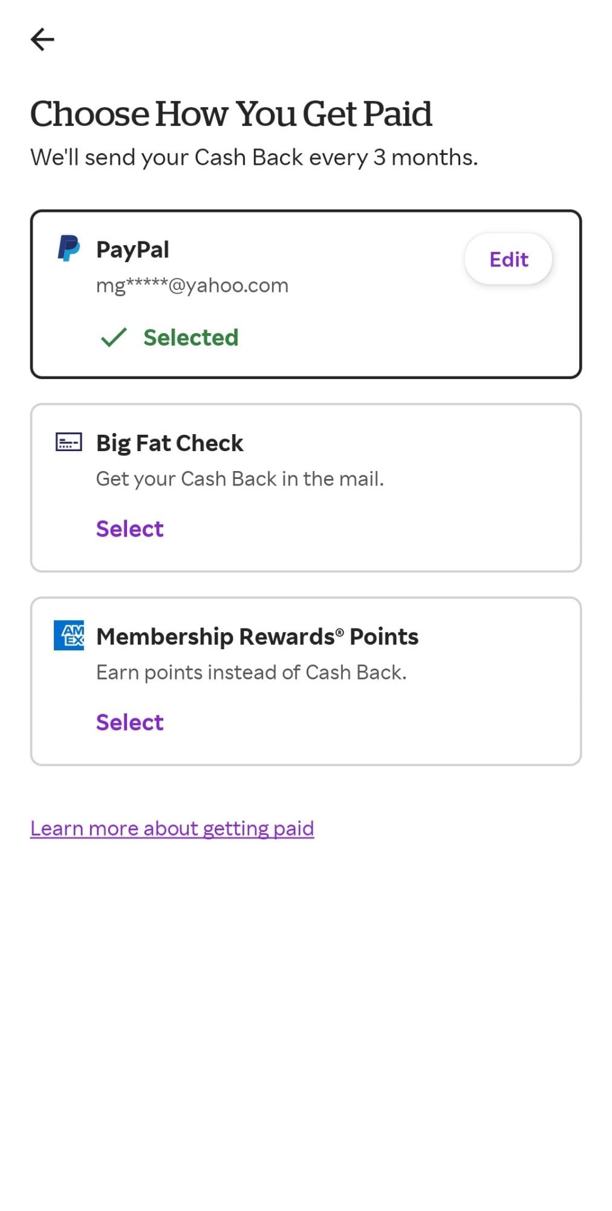The image size is (612, 1211).
Task: Click the Get your Cash Back in the mail description
Action: (x=239, y=479)
